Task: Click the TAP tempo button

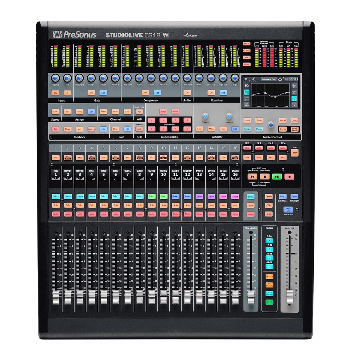Action: [294, 153]
